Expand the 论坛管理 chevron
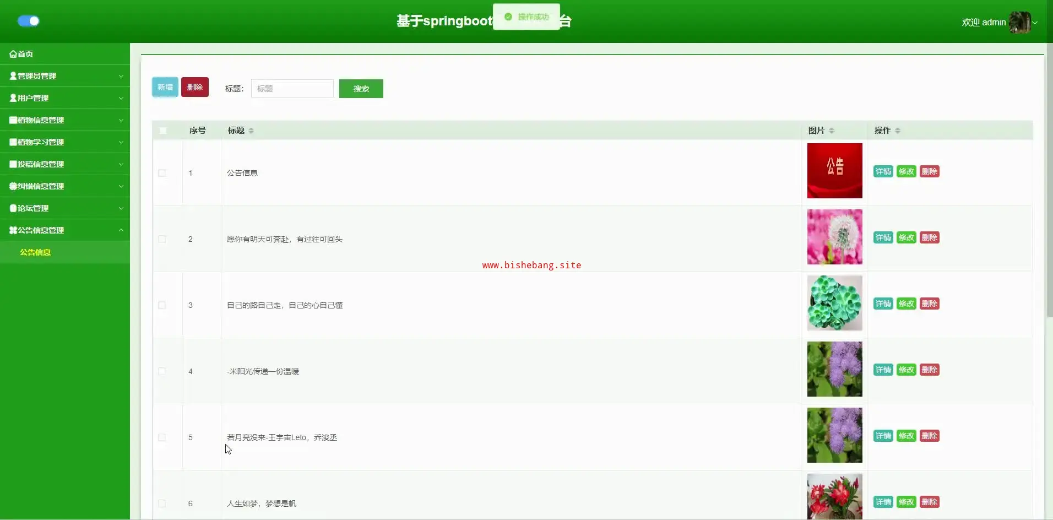The width and height of the screenshot is (1053, 520). 121,208
